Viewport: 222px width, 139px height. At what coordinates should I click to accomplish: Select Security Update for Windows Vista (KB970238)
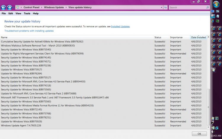point(103,65)
